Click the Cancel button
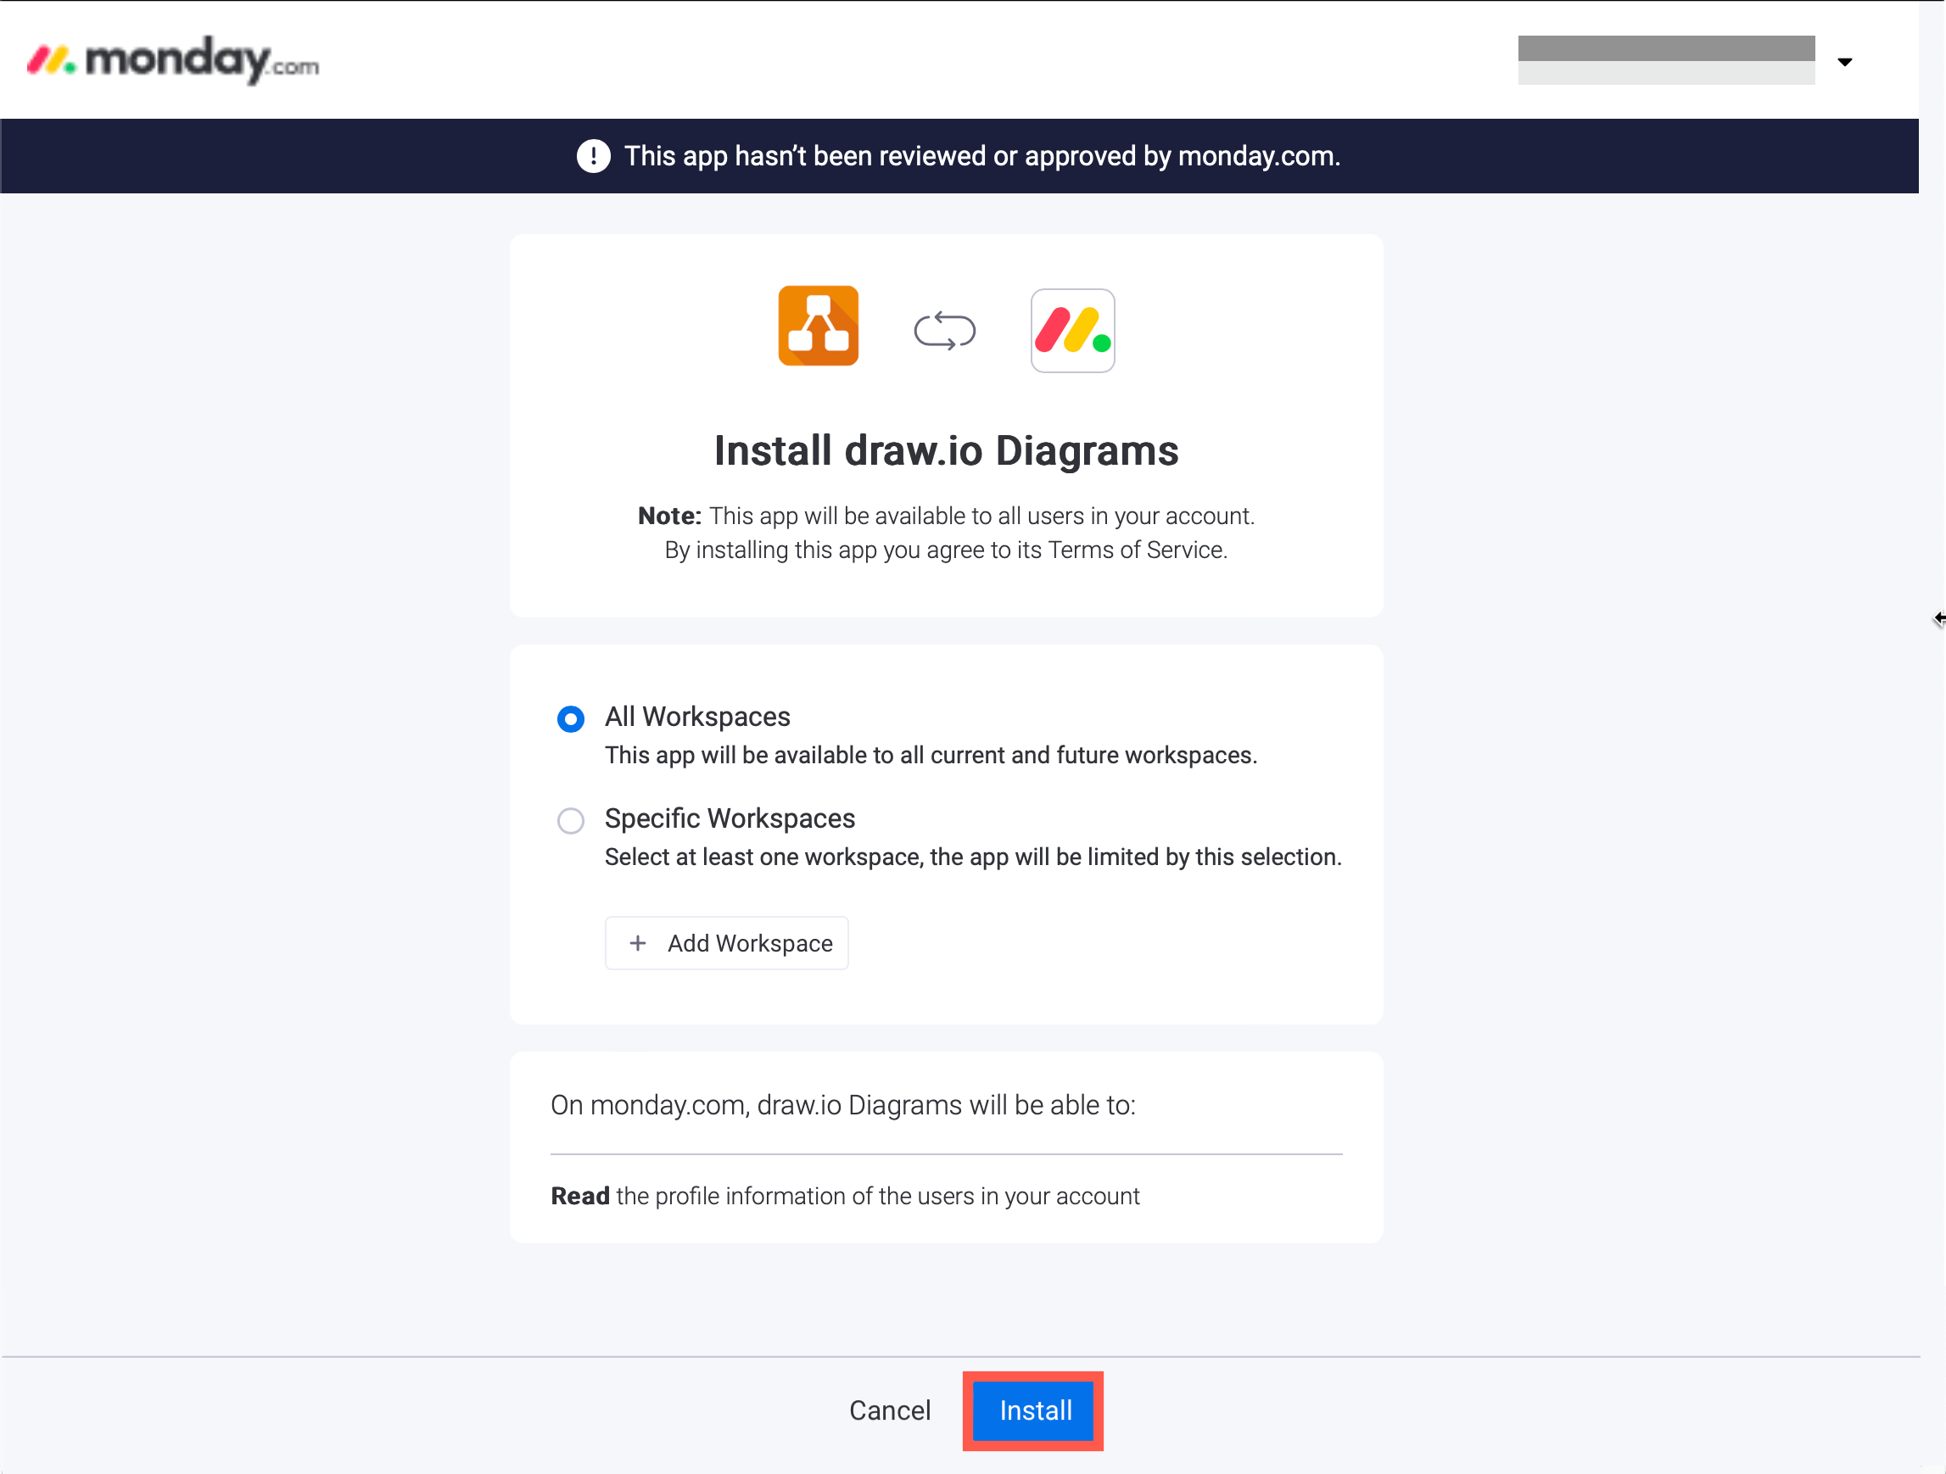Viewport: 1946px width, 1474px height. [889, 1410]
